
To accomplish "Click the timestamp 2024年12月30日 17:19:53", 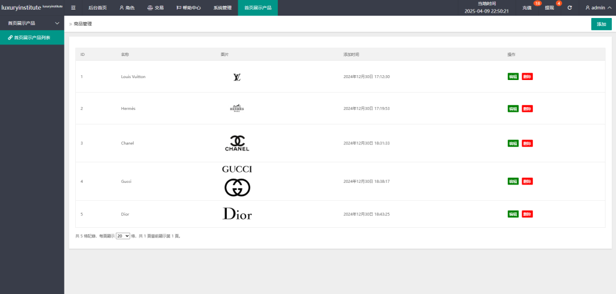I will [x=366, y=108].
